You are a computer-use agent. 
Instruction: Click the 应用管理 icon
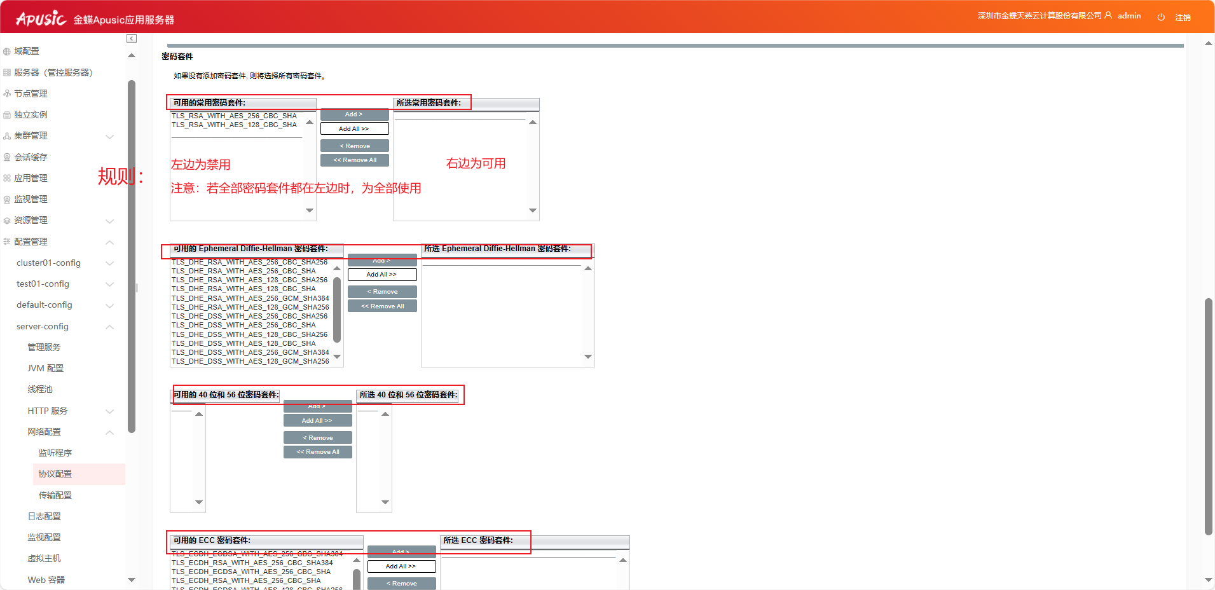click(x=7, y=178)
